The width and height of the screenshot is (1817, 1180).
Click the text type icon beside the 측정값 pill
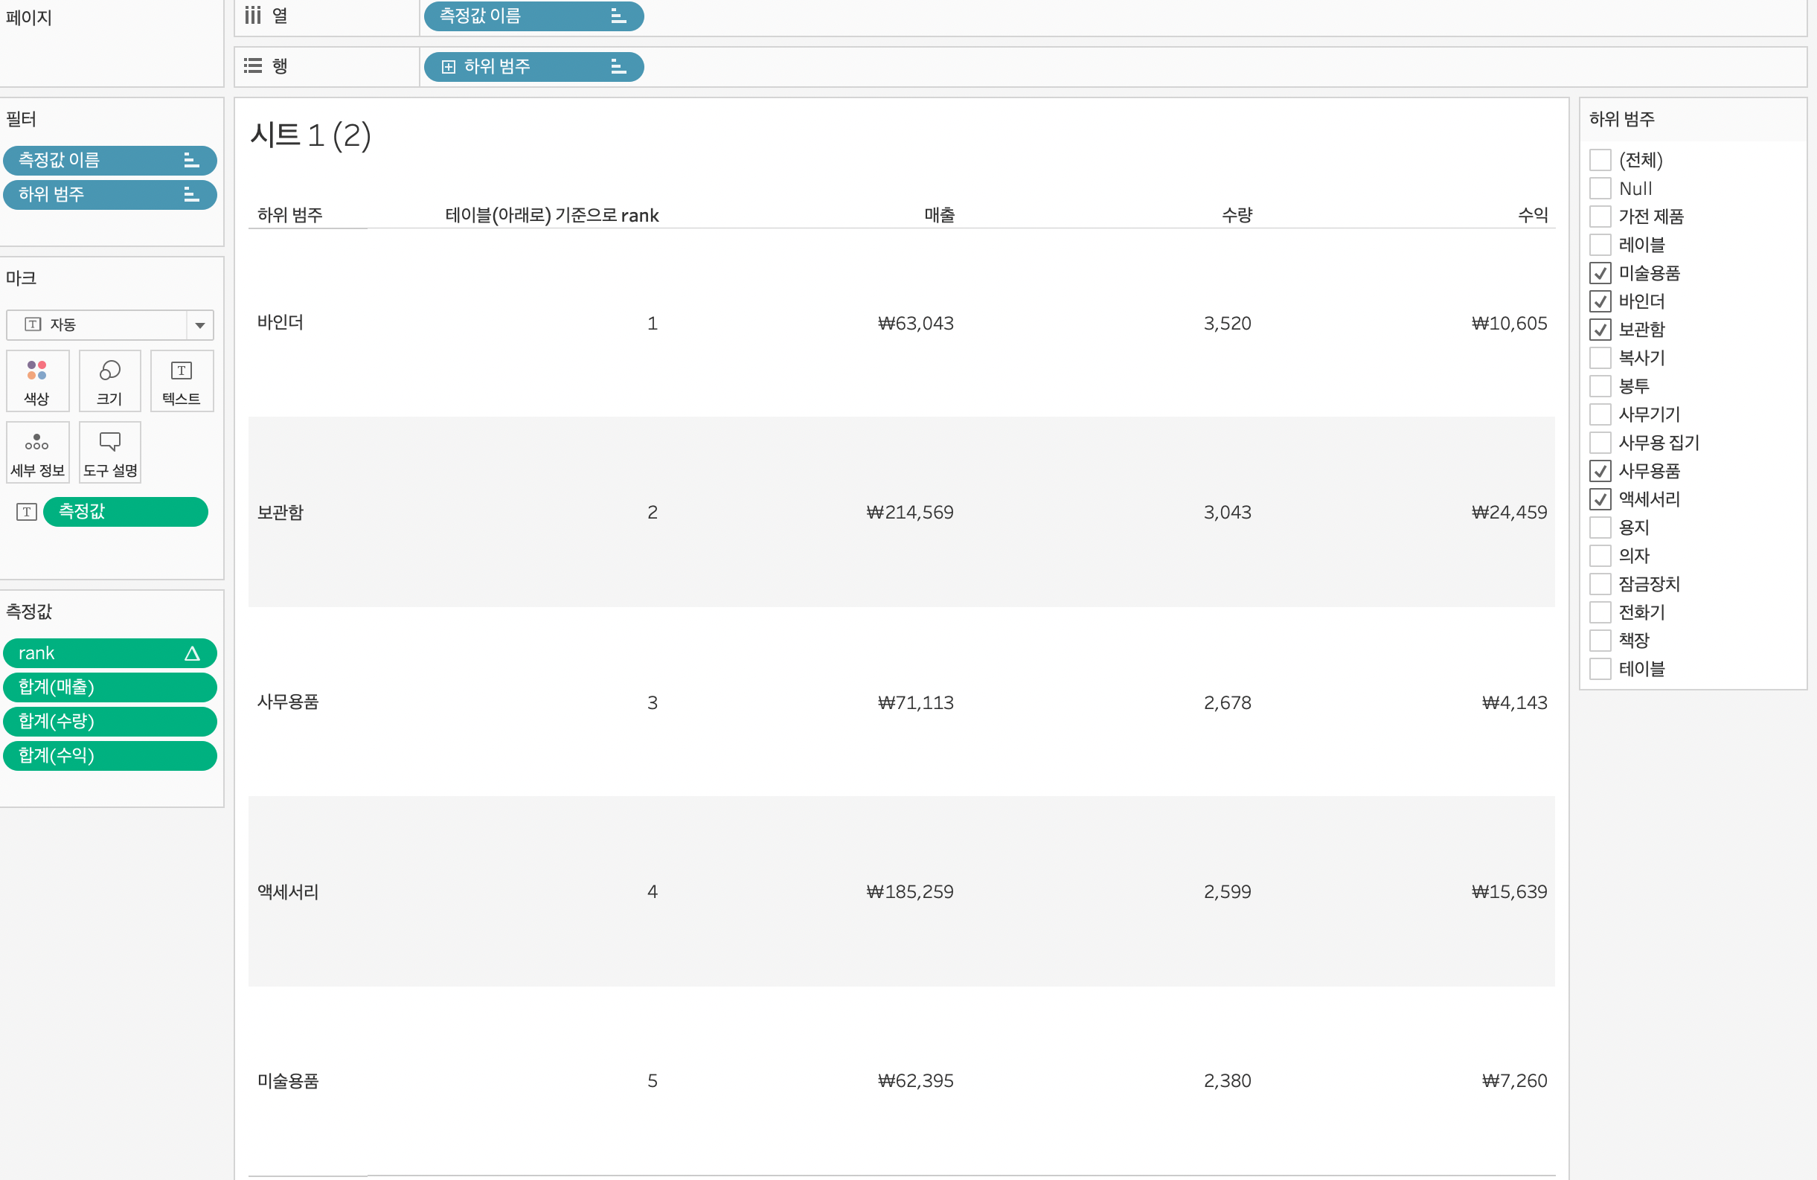(26, 511)
